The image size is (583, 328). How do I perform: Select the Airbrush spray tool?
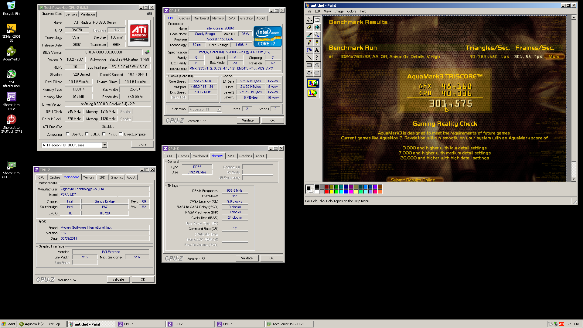[x=309, y=50]
